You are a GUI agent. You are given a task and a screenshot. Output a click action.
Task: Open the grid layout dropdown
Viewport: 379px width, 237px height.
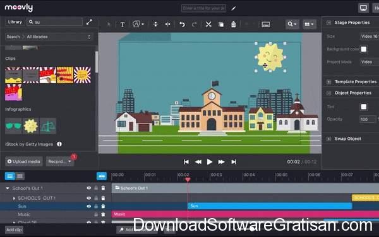pyautogui.click(x=309, y=24)
